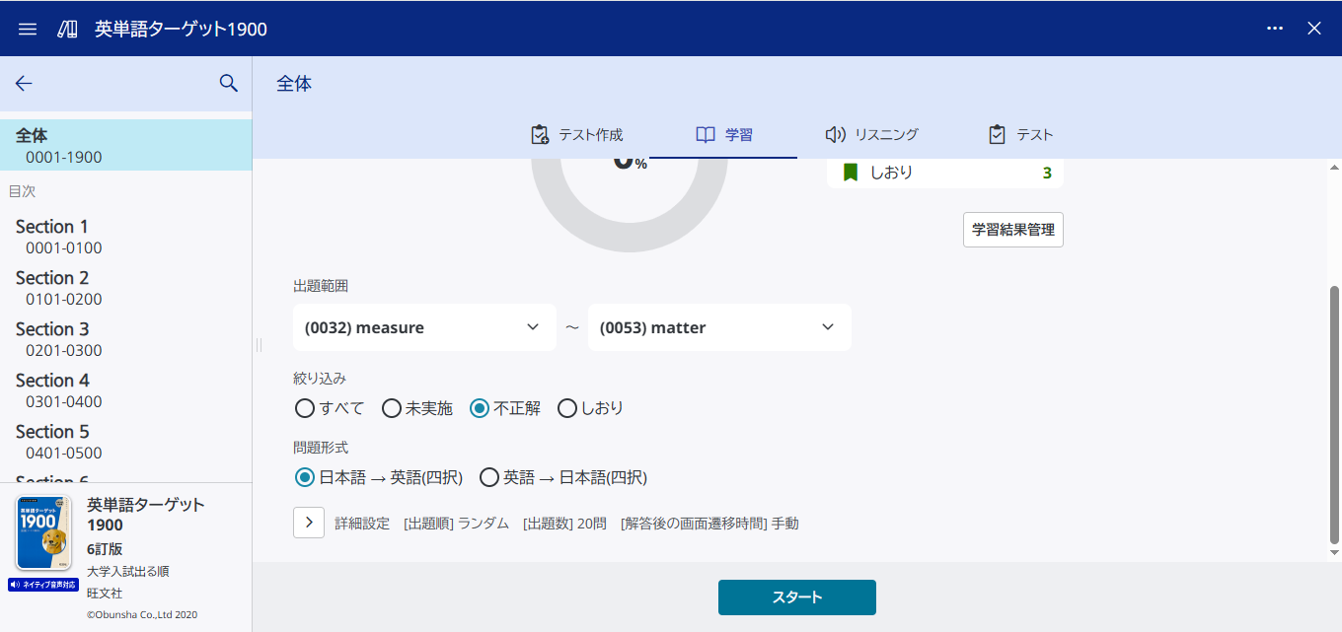
Task: Click the テスト clipboard icon
Action: pyautogui.click(x=999, y=132)
